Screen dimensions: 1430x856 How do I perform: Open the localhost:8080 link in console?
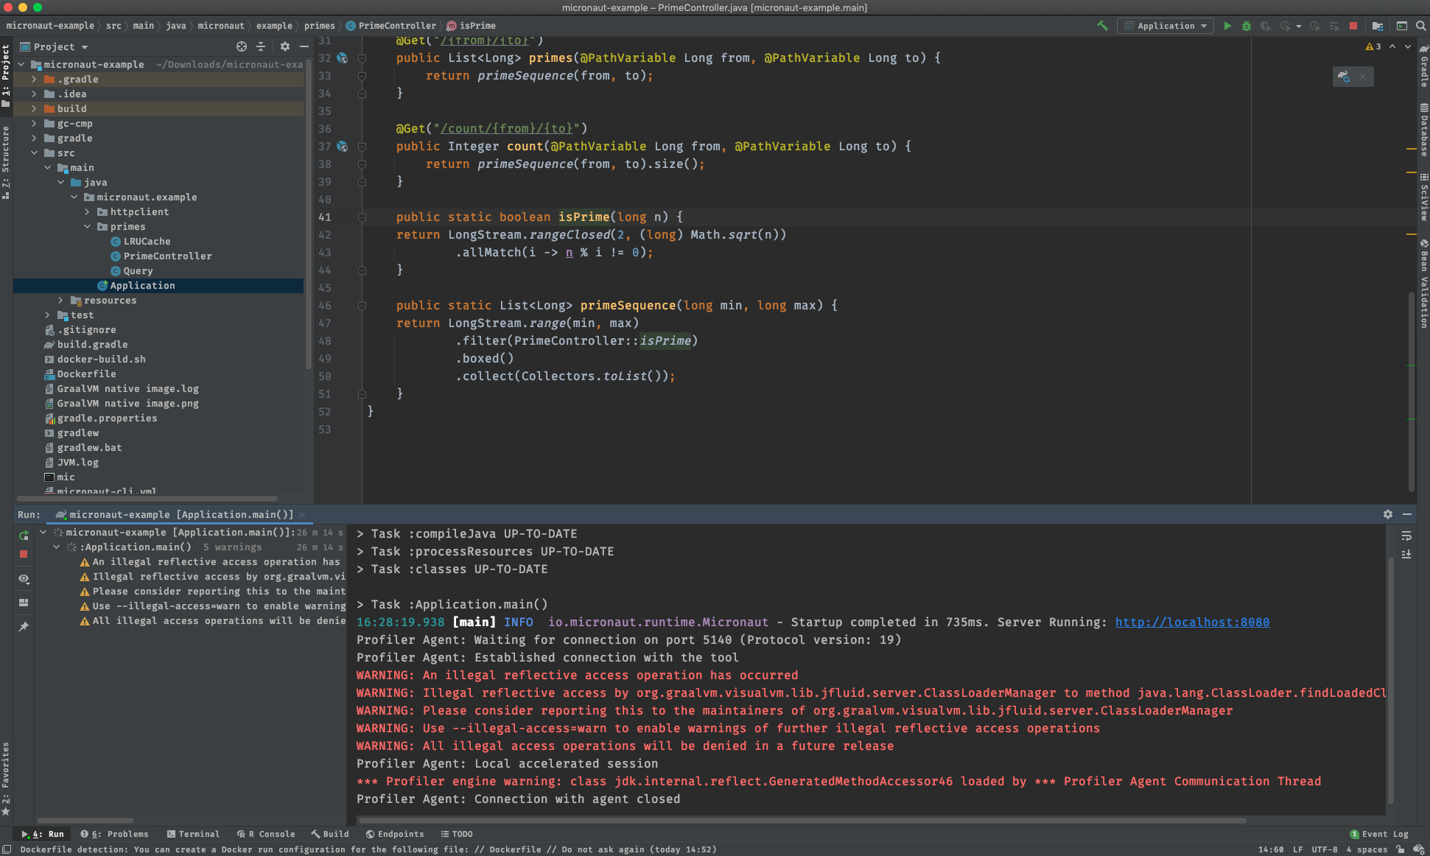pos(1191,622)
